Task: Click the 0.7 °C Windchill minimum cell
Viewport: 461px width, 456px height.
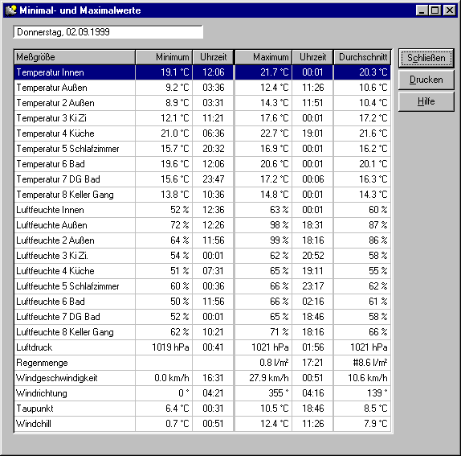Action: pyautogui.click(x=164, y=425)
